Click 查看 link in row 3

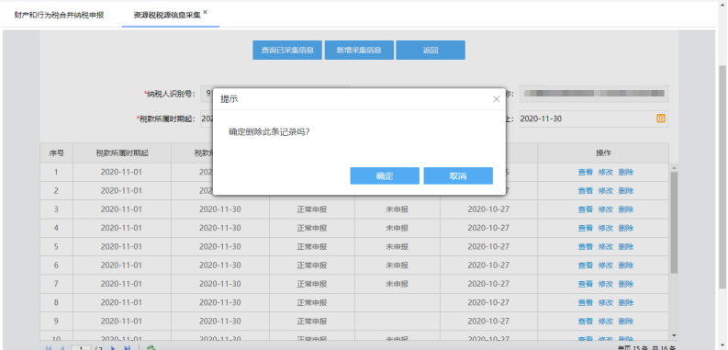click(x=585, y=209)
